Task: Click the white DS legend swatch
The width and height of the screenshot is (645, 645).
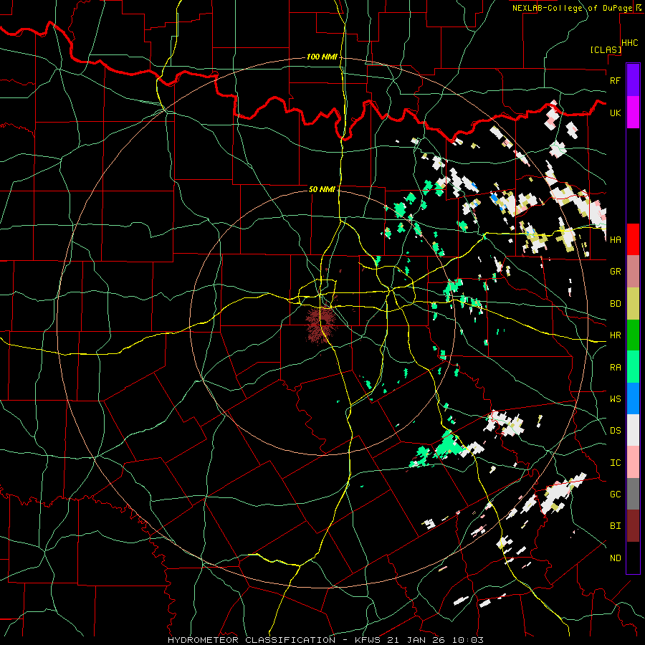Action: coord(633,430)
